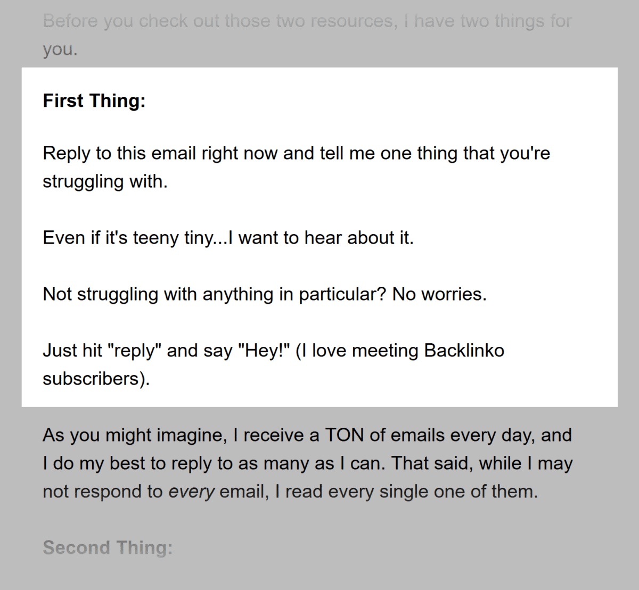This screenshot has height=590, width=639.
Task: Click the words 'struggling with.' on the second line
Action: (105, 181)
